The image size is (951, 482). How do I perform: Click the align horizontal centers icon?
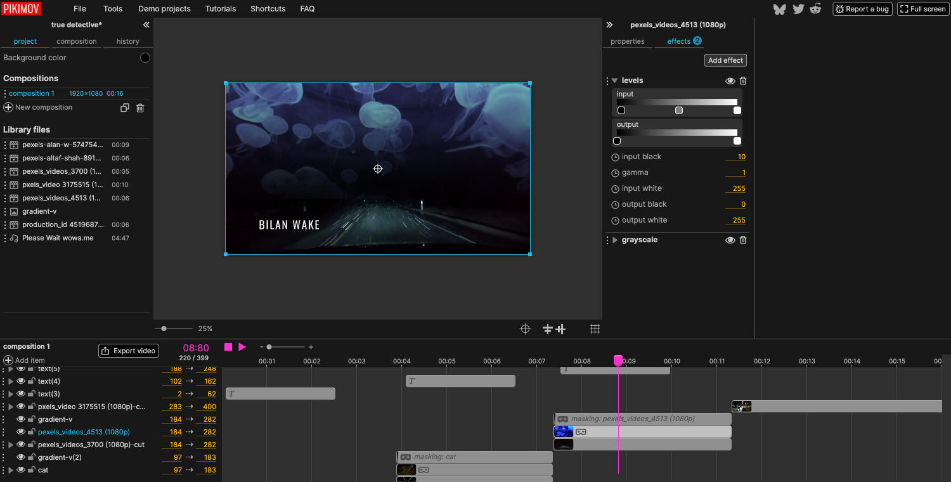[560, 329]
